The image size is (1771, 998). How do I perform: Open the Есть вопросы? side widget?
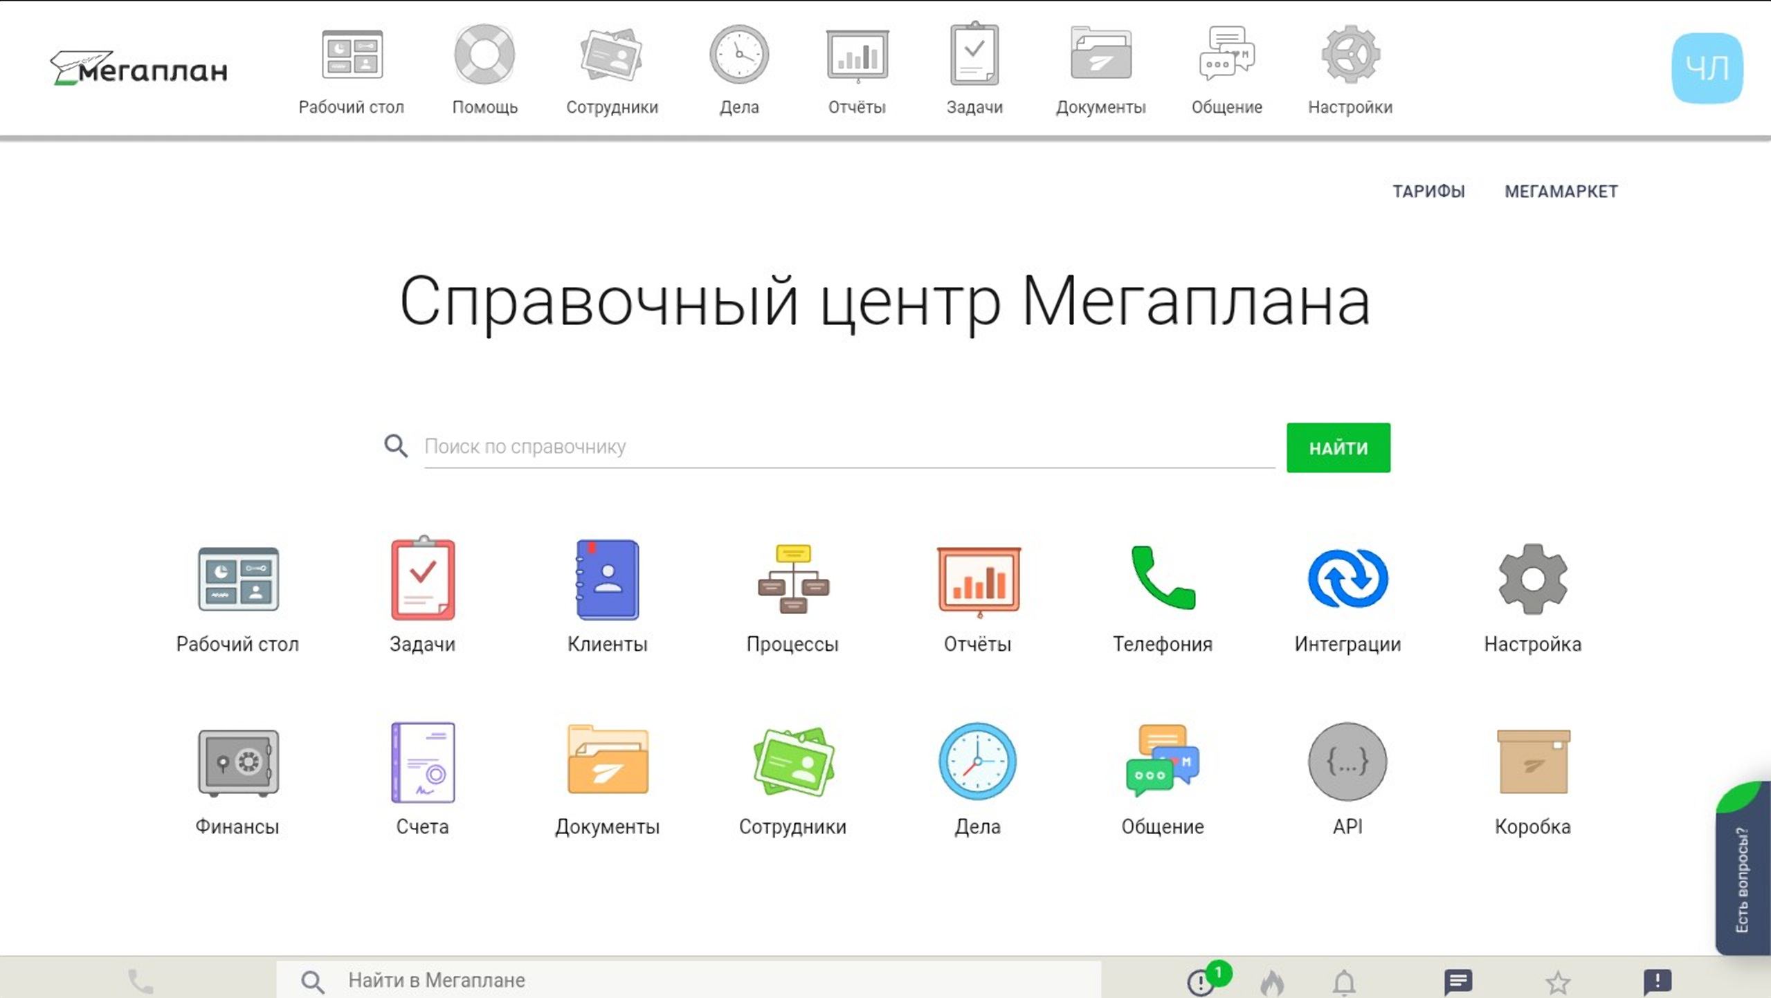(1743, 878)
